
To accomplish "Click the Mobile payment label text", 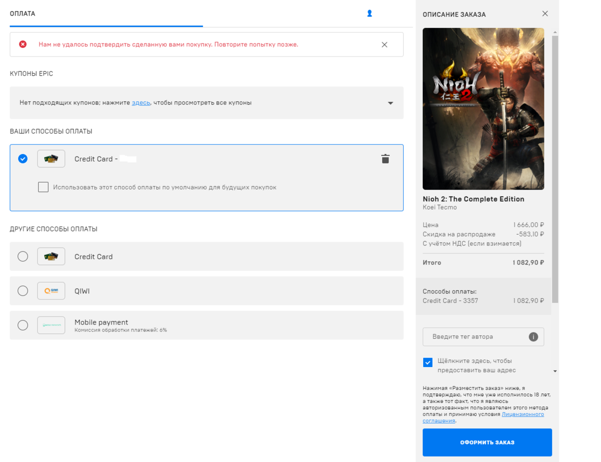I will tap(101, 322).
